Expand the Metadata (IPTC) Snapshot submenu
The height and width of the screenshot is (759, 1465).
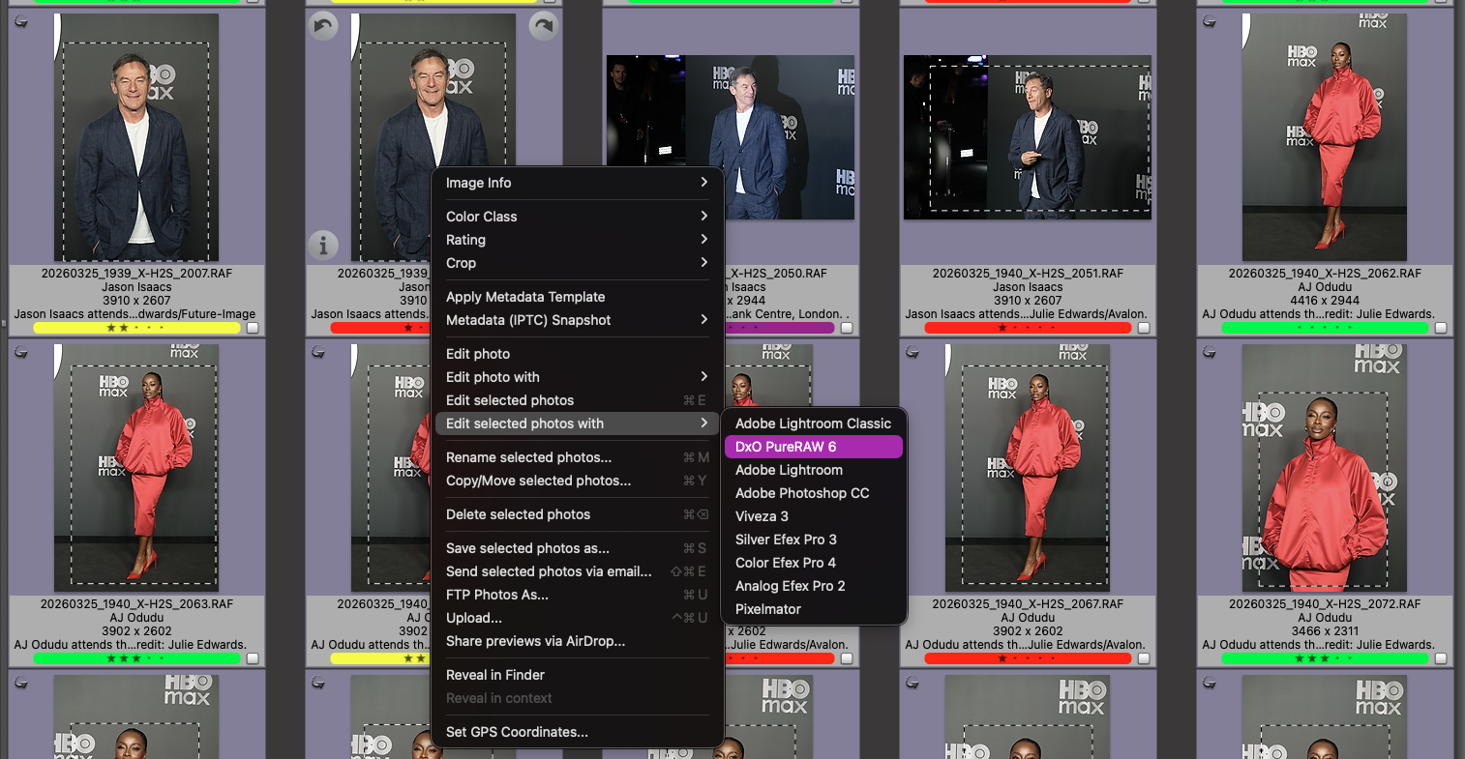pos(577,320)
